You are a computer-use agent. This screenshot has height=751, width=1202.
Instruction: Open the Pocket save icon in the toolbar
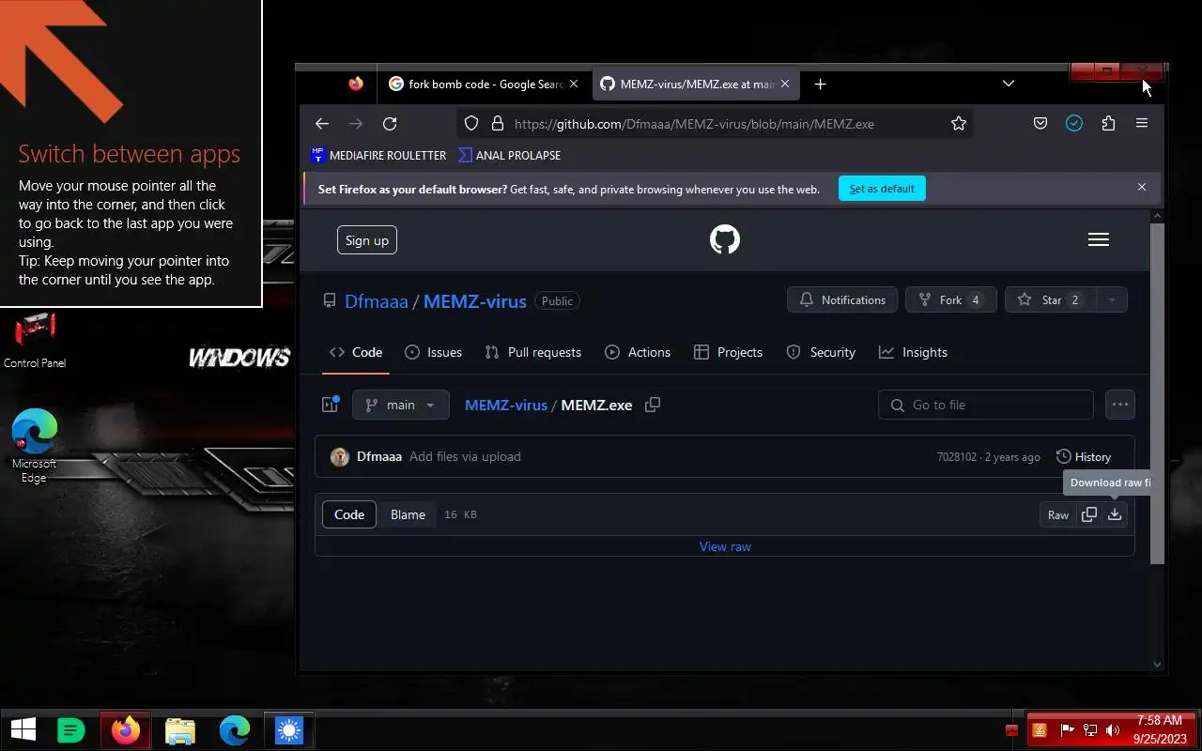click(1040, 123)
